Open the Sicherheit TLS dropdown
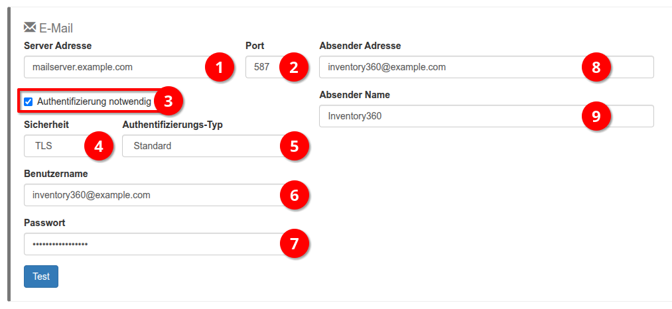Screen dimensions: 672x309 point(54,146)
